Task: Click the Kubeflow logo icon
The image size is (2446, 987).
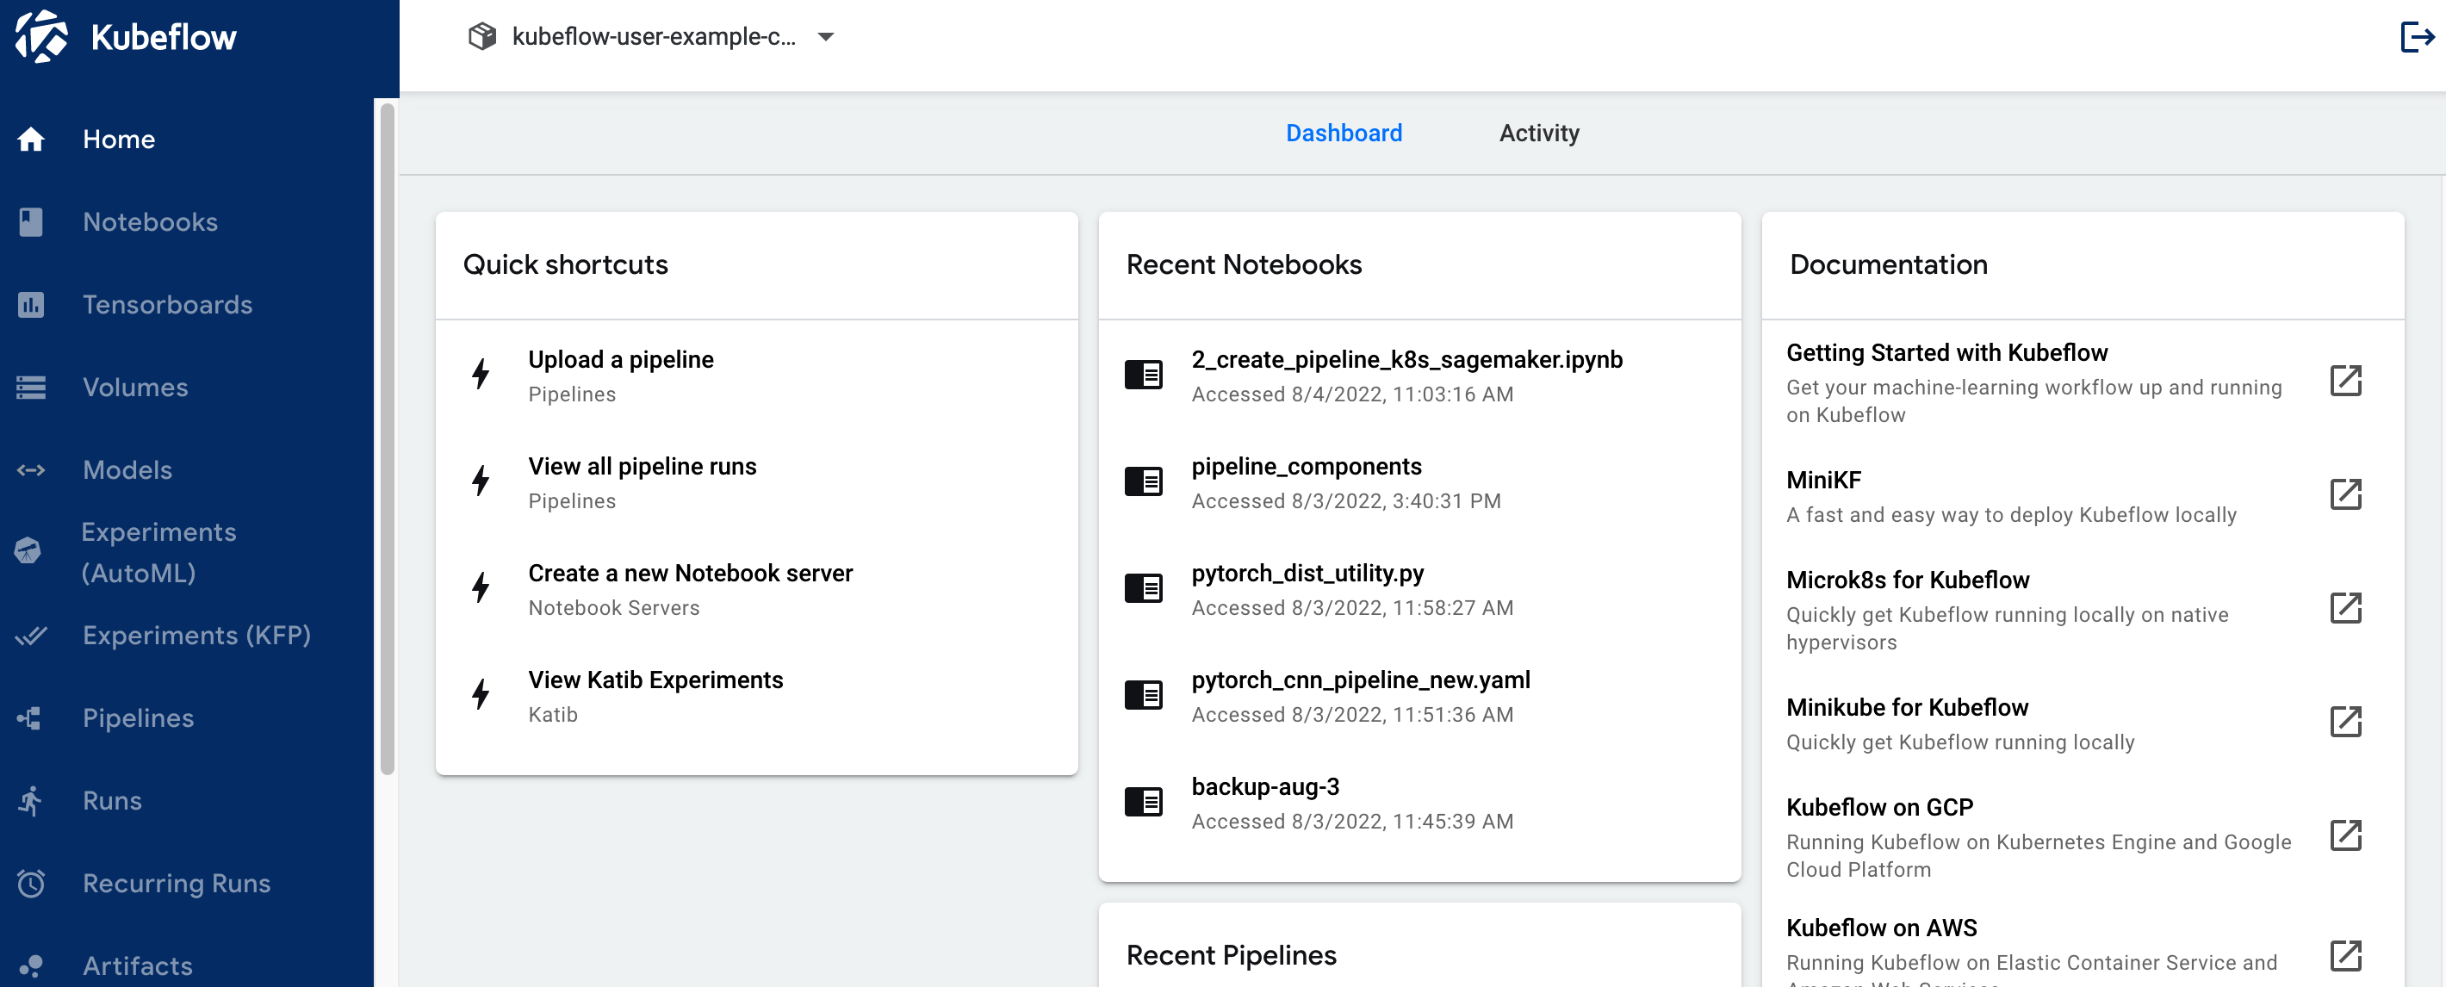Action: [42, 37]
